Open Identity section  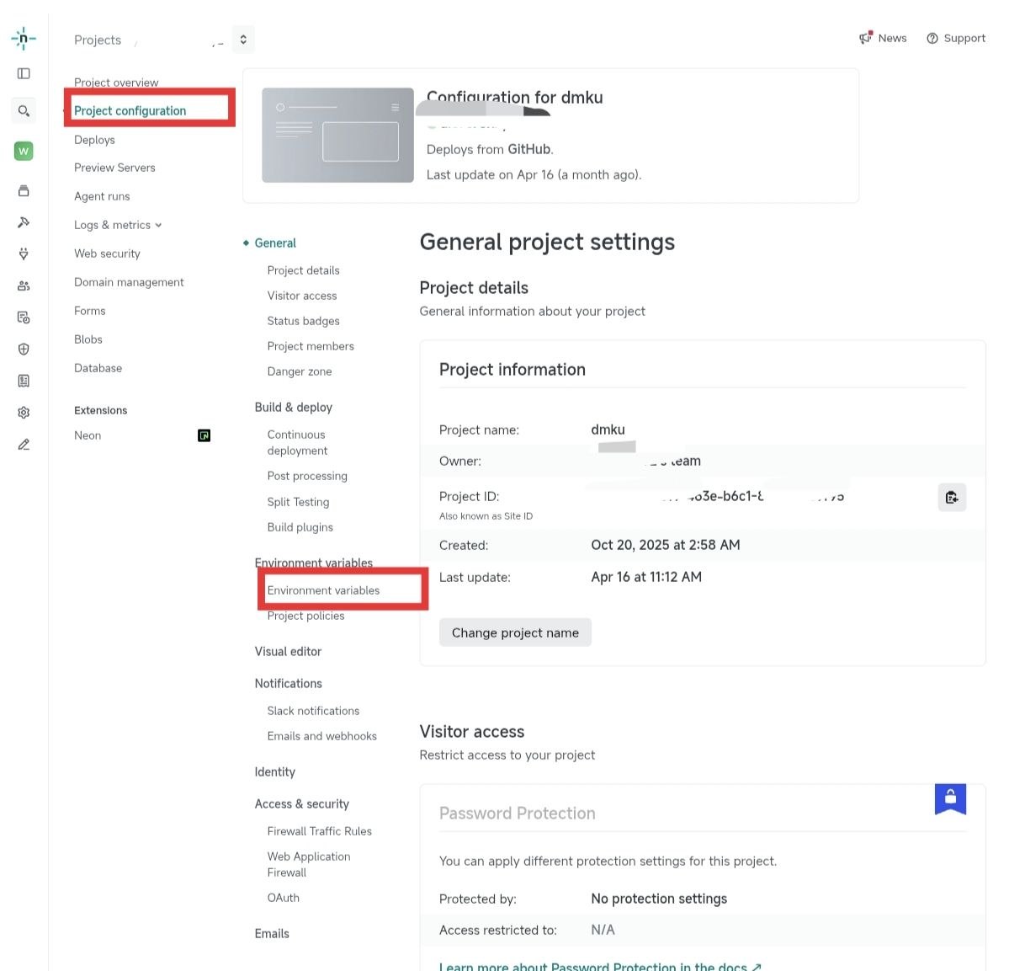[275, 771]
